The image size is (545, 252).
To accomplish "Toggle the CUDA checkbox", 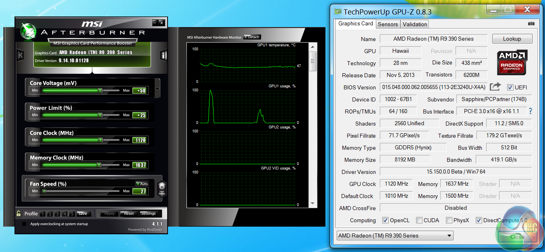I will point(419,220).
